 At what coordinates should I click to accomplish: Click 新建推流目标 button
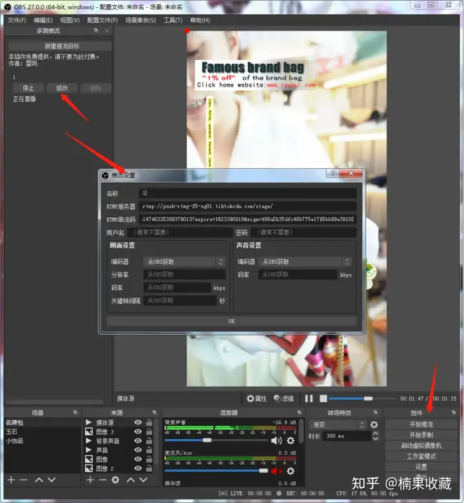60,46
